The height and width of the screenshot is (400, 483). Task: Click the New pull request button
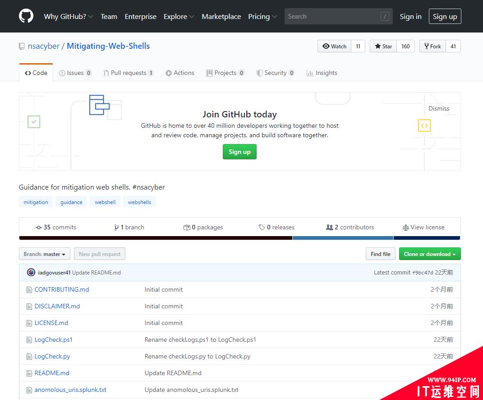100,254
